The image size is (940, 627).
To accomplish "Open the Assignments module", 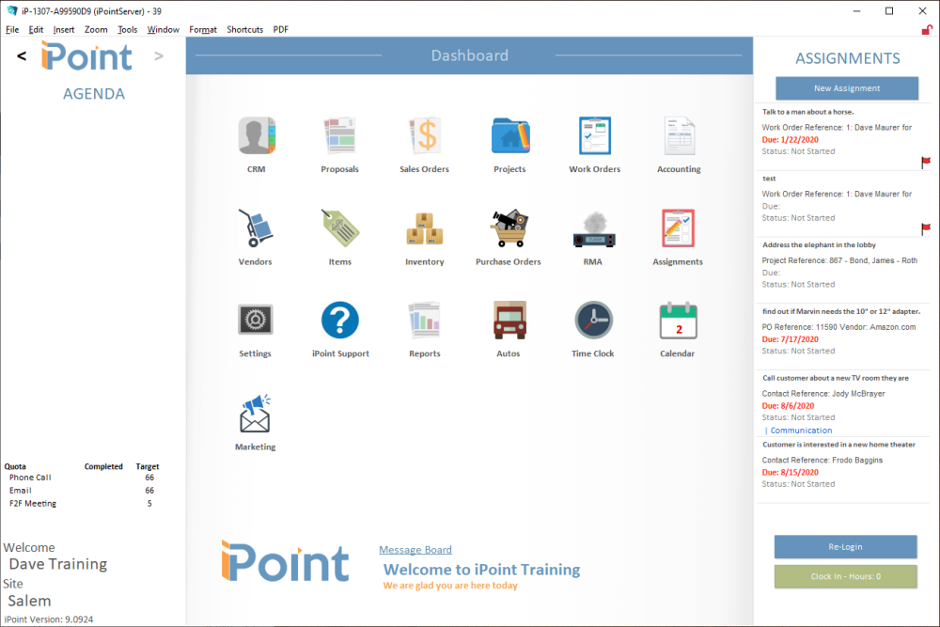I will tap(678, 227).
